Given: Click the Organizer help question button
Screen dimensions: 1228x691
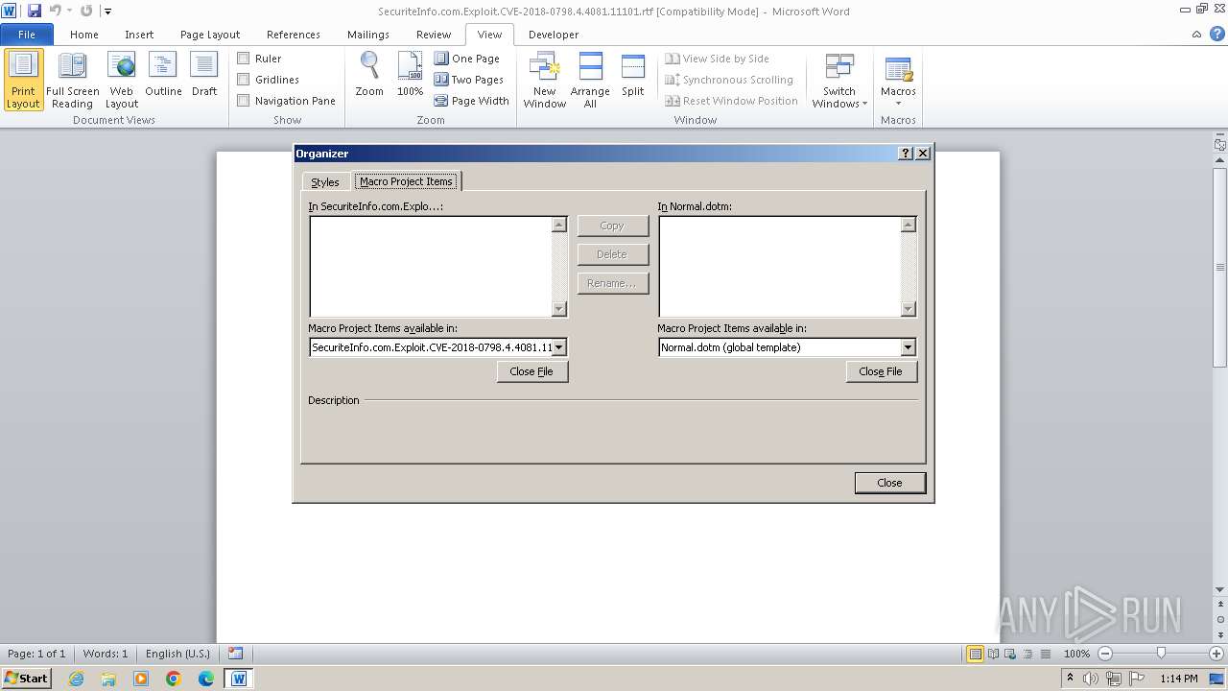Looking at the screenshot, I should pyautogui.click(x=906, y=154).
